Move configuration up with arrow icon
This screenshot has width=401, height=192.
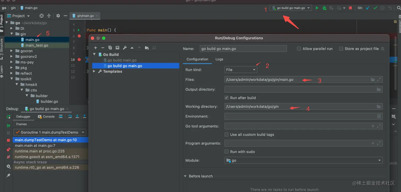(x=132, y=48)
